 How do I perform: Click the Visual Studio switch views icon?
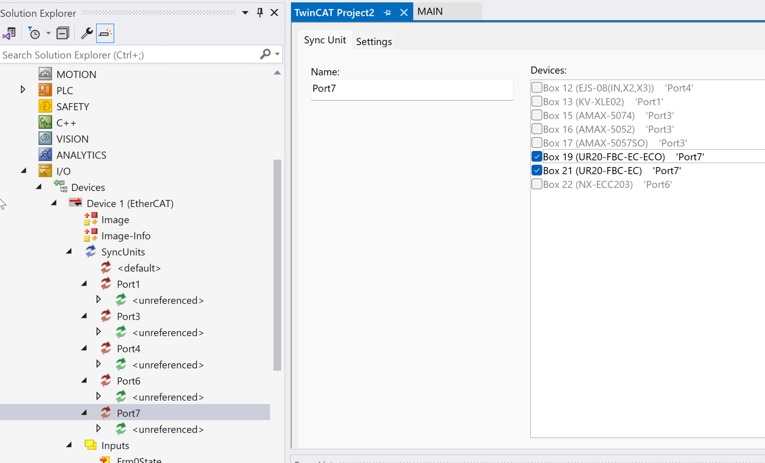pos(9,33)
